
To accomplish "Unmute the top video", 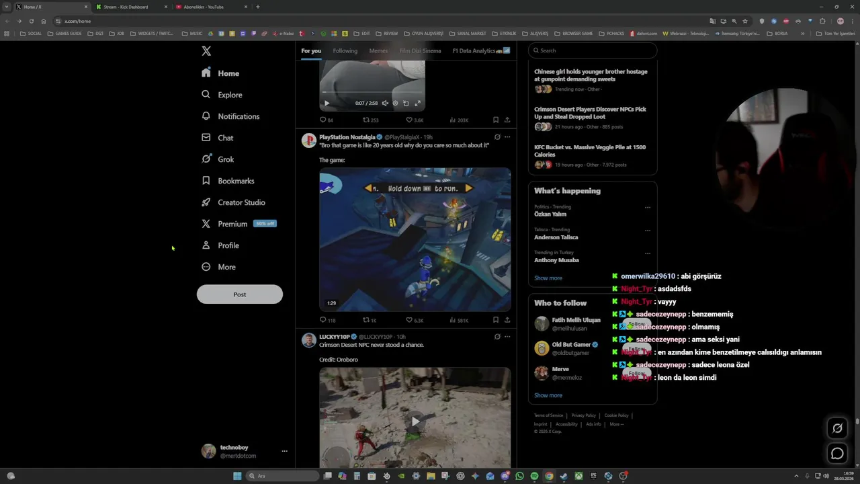I will point(385,104).
